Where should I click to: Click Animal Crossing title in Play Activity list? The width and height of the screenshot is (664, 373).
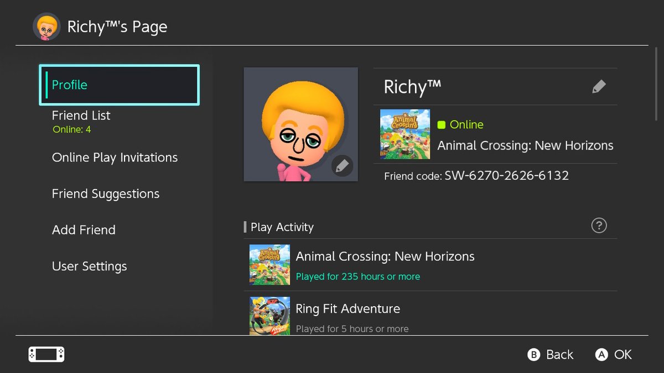click(385, 256)
